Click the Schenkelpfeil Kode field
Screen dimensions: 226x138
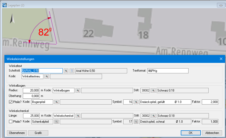(x=42, y=122)
